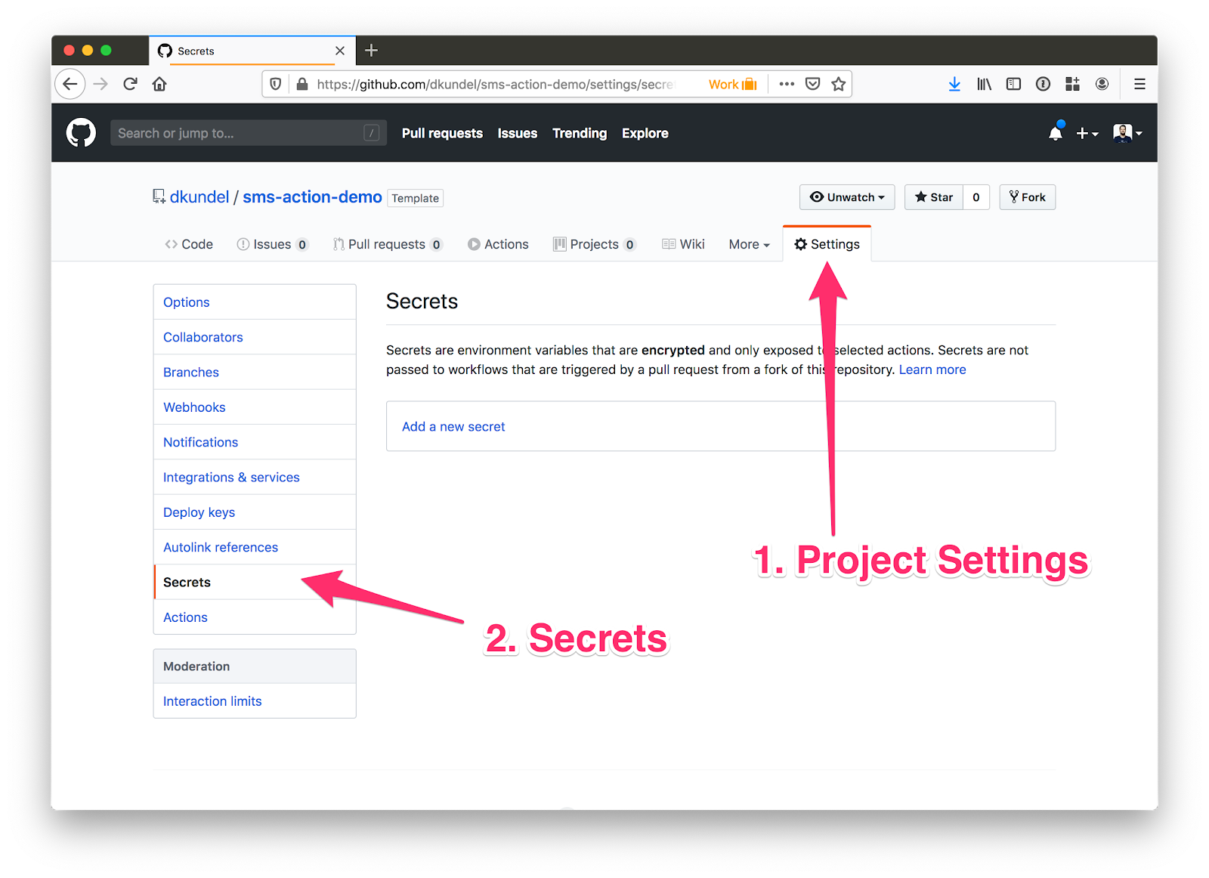The height and width of the screenshot is (878, 1209).
Task: Open Notifications settings
Action: click(255, 442)
